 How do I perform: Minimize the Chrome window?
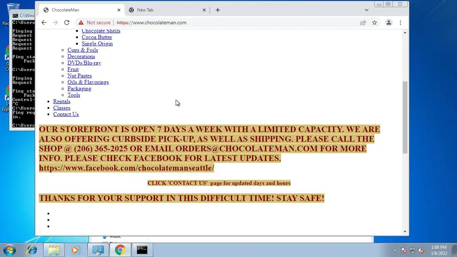click(x=379, y=4)
